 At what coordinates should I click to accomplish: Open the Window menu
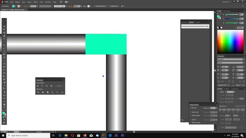point(48,2)
